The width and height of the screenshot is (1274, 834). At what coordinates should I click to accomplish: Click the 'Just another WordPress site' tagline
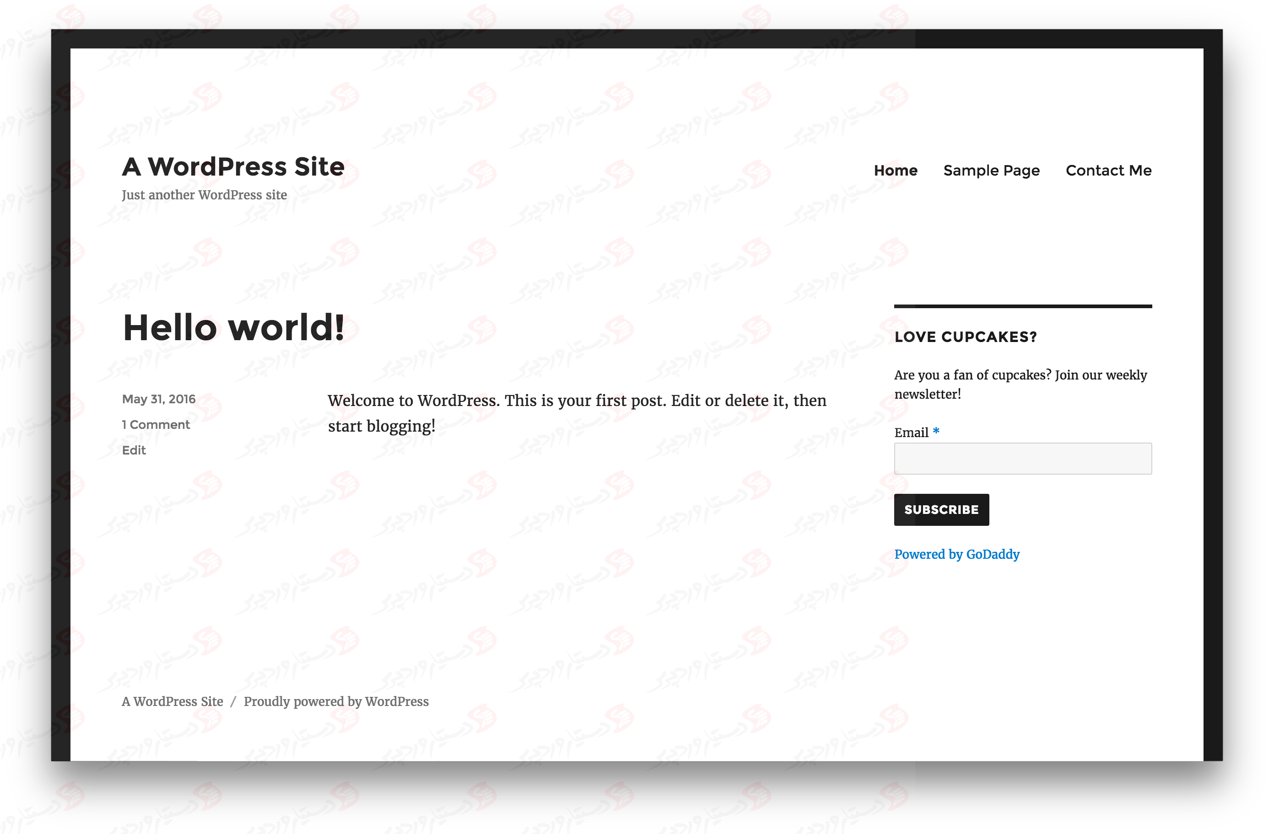(204, 195)
